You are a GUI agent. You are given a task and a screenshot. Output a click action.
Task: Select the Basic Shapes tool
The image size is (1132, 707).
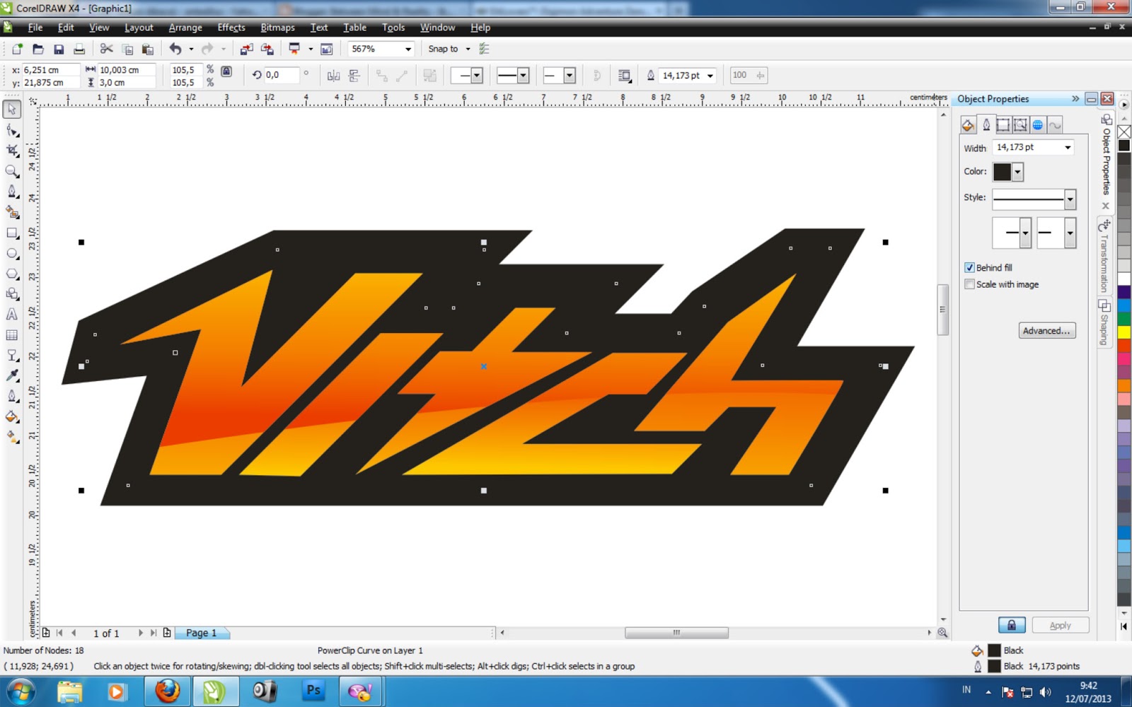pyautogui.click(x=12, y=294)
